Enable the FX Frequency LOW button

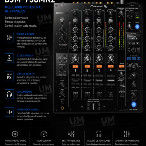129,59
